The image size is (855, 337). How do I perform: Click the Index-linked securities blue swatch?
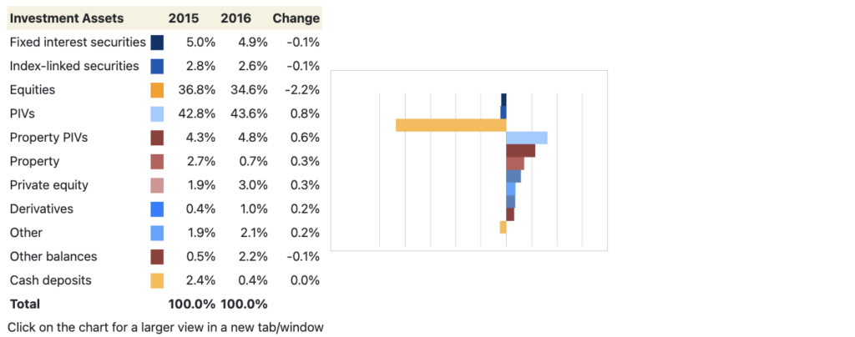[157, 66]
